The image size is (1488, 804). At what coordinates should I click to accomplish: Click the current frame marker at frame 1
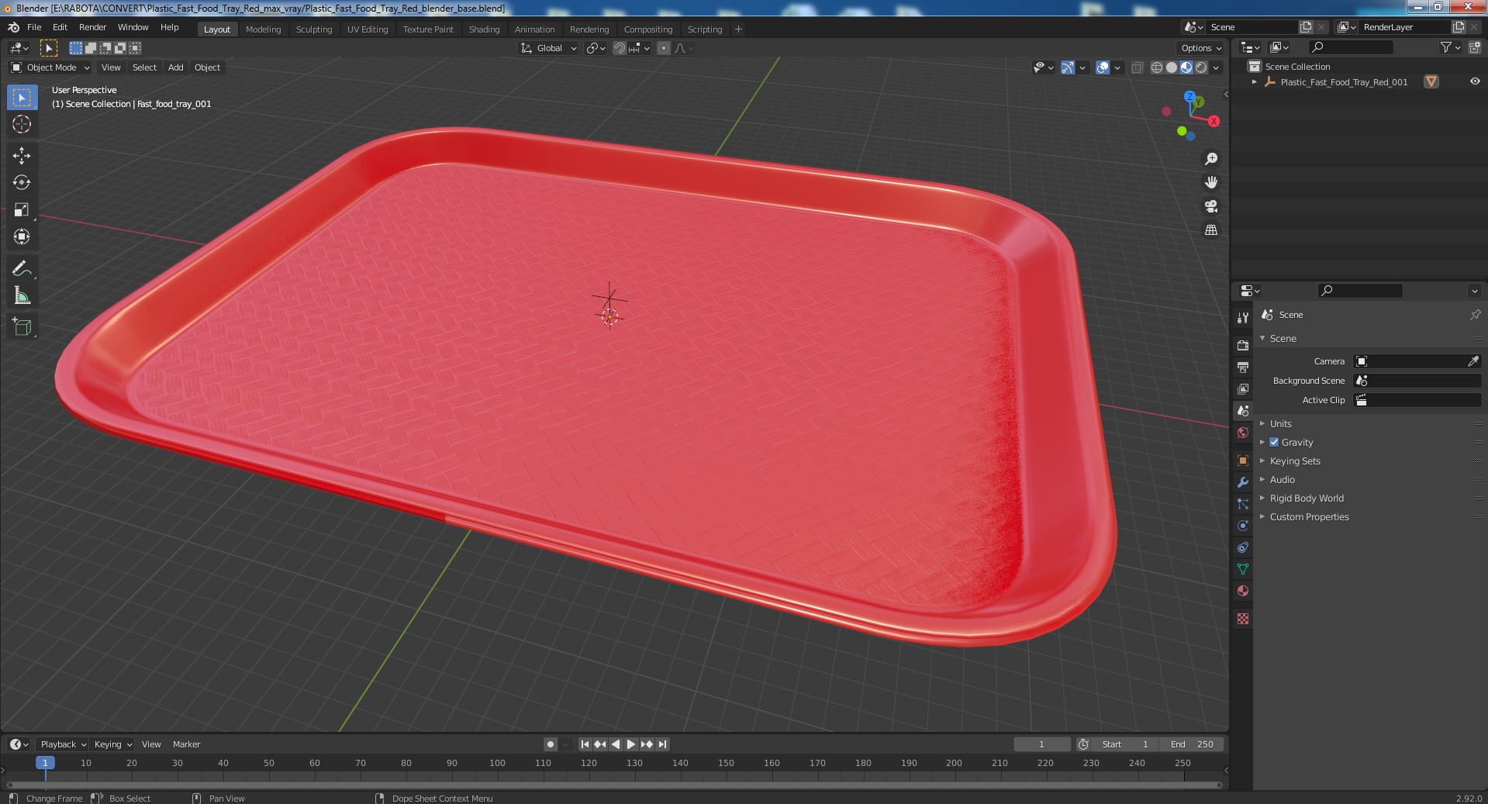tap(45, 763)
